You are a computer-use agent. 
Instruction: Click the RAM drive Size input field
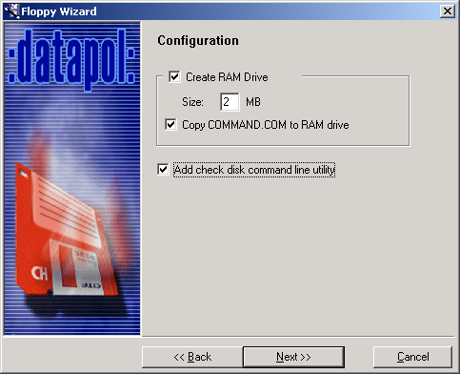click(230, 102)
